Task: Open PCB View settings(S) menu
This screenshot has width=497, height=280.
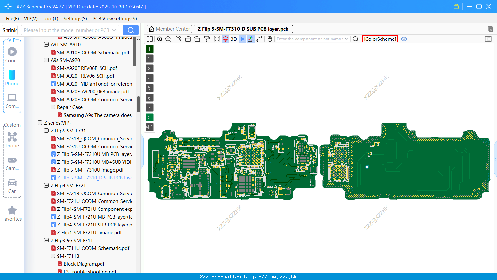Action: click(x=115, y=19)
